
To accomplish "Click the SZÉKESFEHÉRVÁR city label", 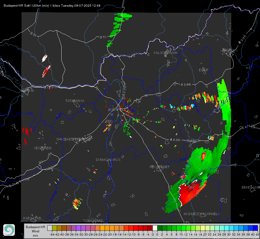I will 75,139.
